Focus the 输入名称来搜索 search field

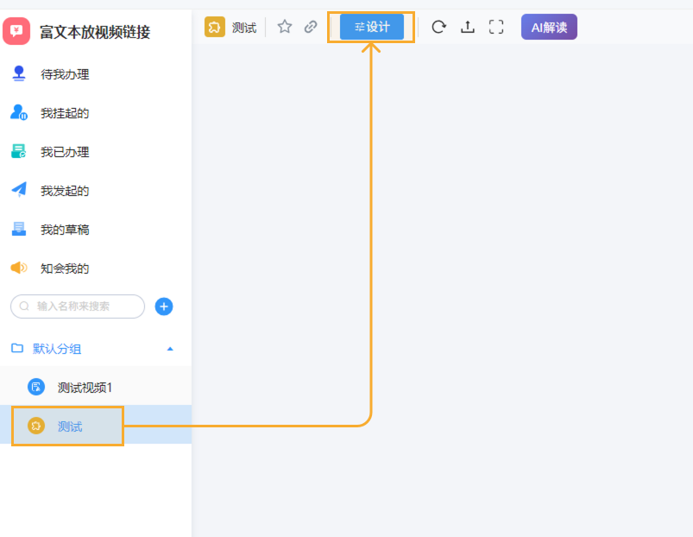pos(78,306)
